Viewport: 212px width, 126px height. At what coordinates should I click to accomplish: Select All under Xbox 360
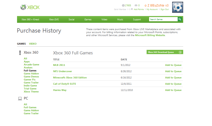25,59
